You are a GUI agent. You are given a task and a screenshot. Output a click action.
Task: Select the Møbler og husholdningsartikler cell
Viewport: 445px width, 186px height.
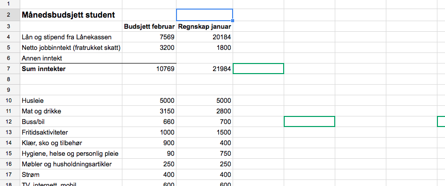pos(71,164)
